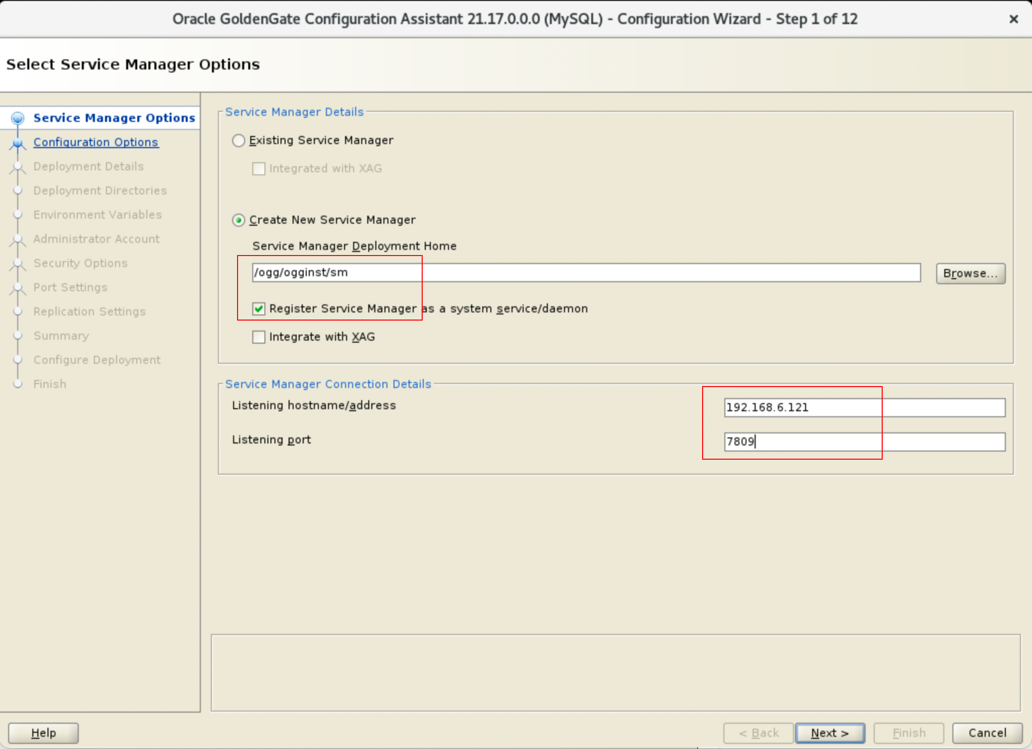
Task: Click the Administrator Account step node icon
Action: pos(18,239)
